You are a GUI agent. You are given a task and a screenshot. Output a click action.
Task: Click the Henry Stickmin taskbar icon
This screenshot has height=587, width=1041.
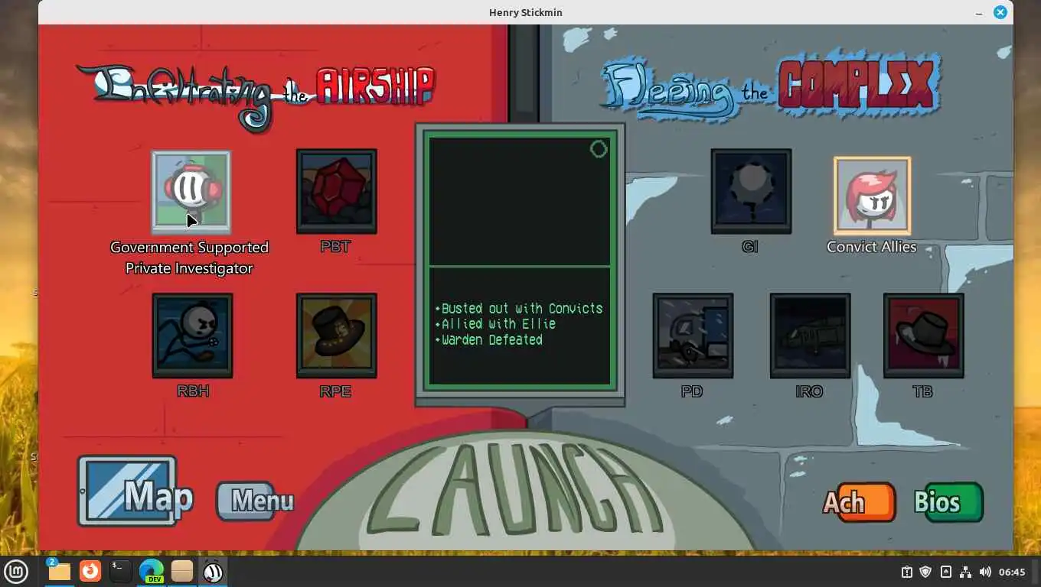click(213, 571)
